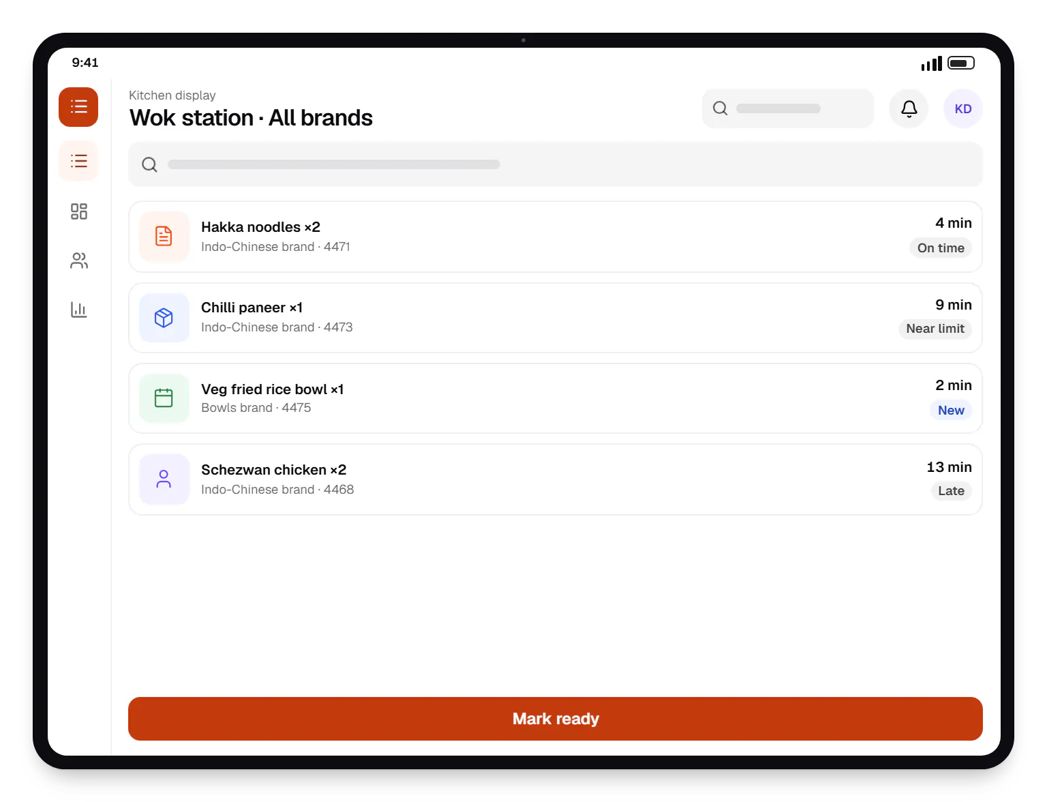This screenshot has height=802, width=1047.
Task: Click the New status badge
Action: point(951,411)
